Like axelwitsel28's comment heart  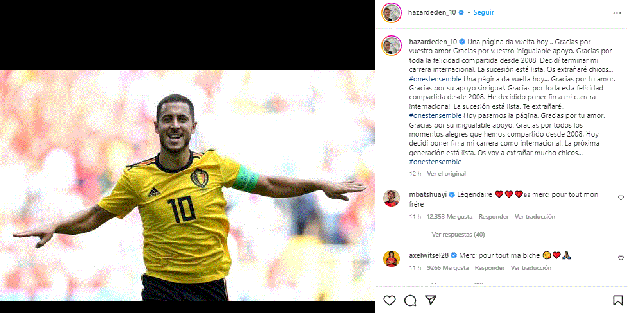[621, 258]
